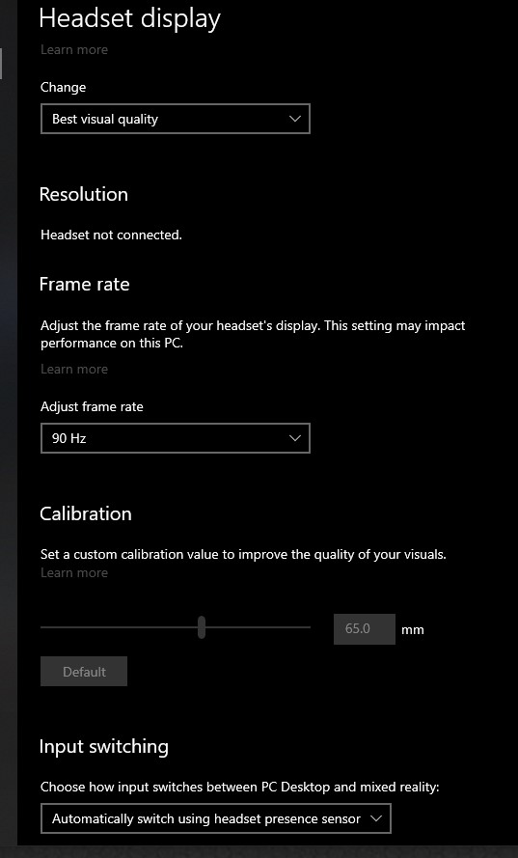Click the Default calibration button
The height and width of the screenshot is (858, 518).
84,672
